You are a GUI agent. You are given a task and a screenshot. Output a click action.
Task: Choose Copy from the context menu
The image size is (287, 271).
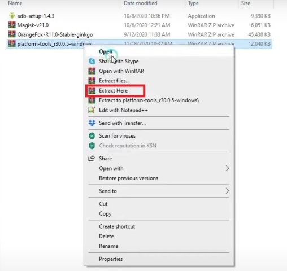click(159, 213)
